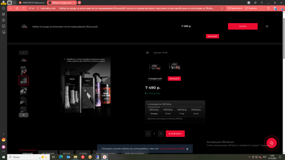Go back with the browser back arrow
This screenshot has height=160, width=285.
11,9
